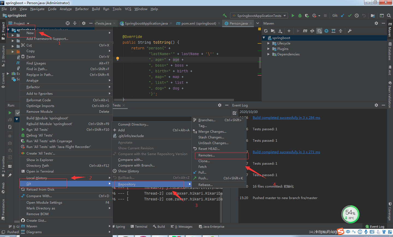Screen dimensions: 393x237
Task: Open the Spring tool window button
Action: click(x=119, y=226)
